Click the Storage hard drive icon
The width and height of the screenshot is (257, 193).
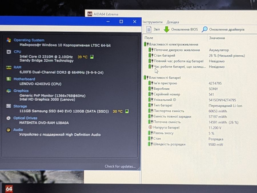[9, 106]
